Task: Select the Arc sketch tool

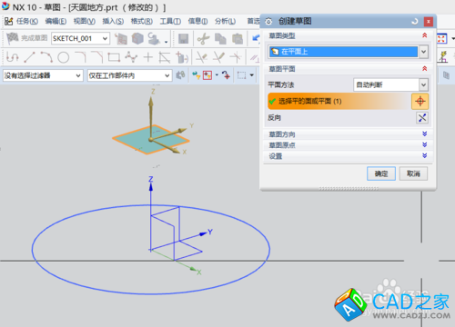Action: 46,57
